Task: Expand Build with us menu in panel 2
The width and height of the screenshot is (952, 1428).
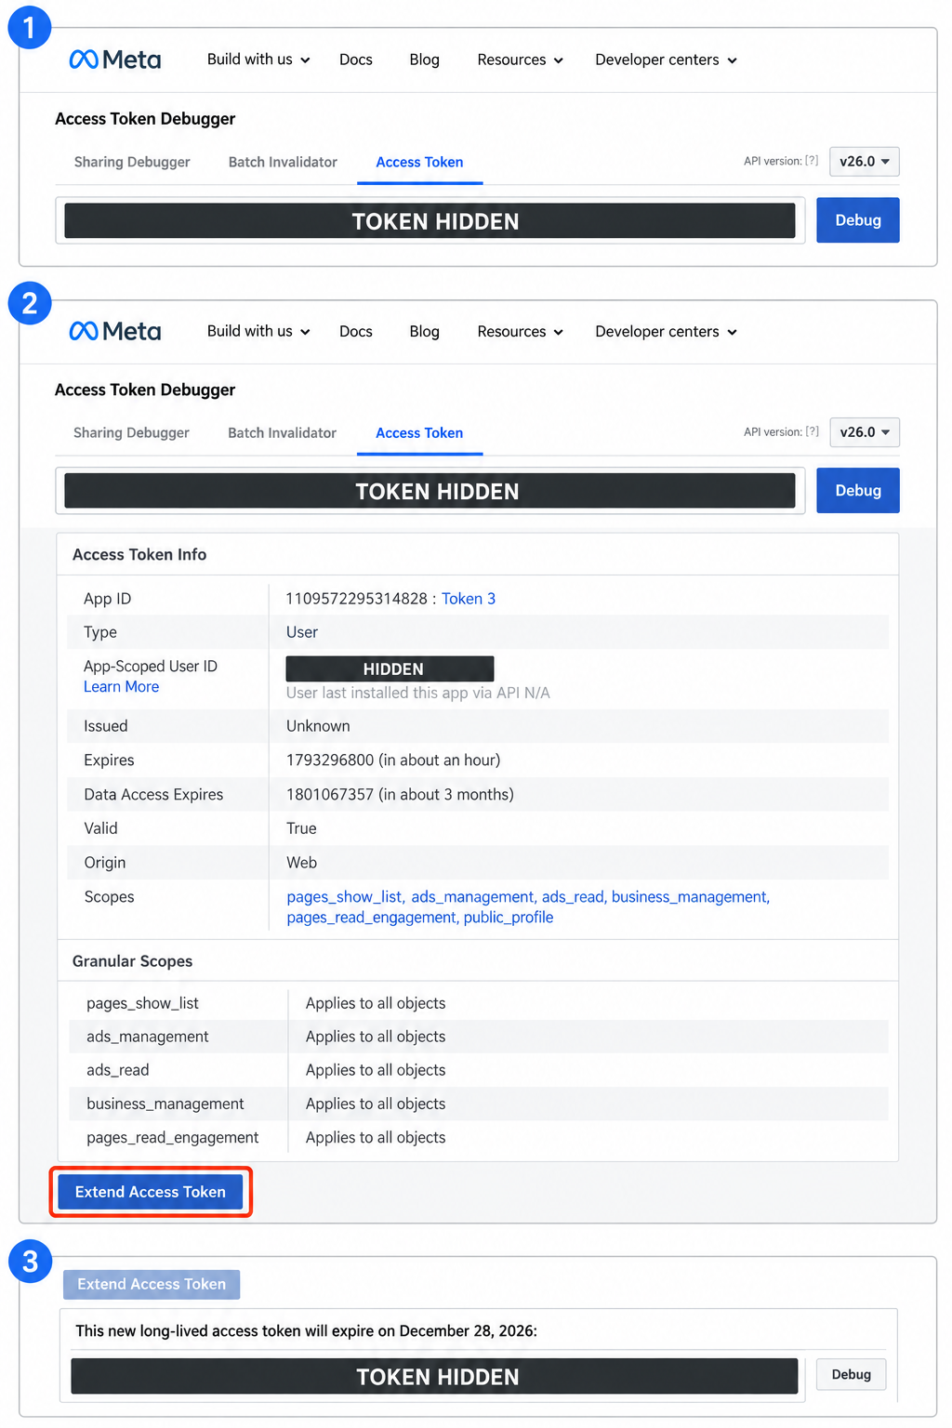Action: [258, 331]
